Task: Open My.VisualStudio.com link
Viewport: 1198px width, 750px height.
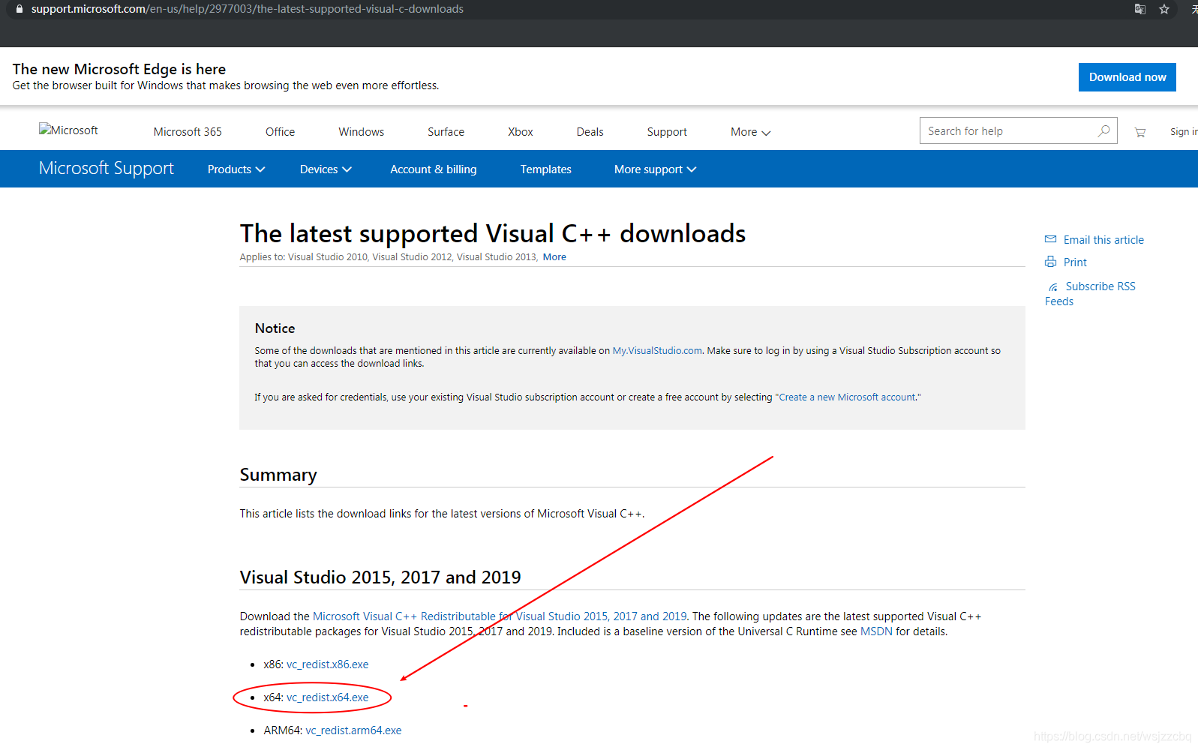Action: point(657,350)
